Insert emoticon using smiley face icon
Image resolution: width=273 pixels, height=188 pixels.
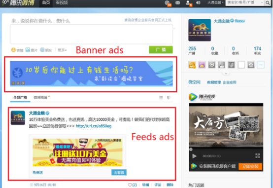click(x=13, y=50)
